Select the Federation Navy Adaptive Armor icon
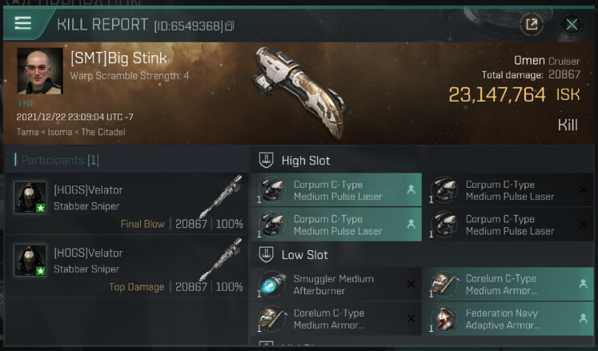 (443, 320)
